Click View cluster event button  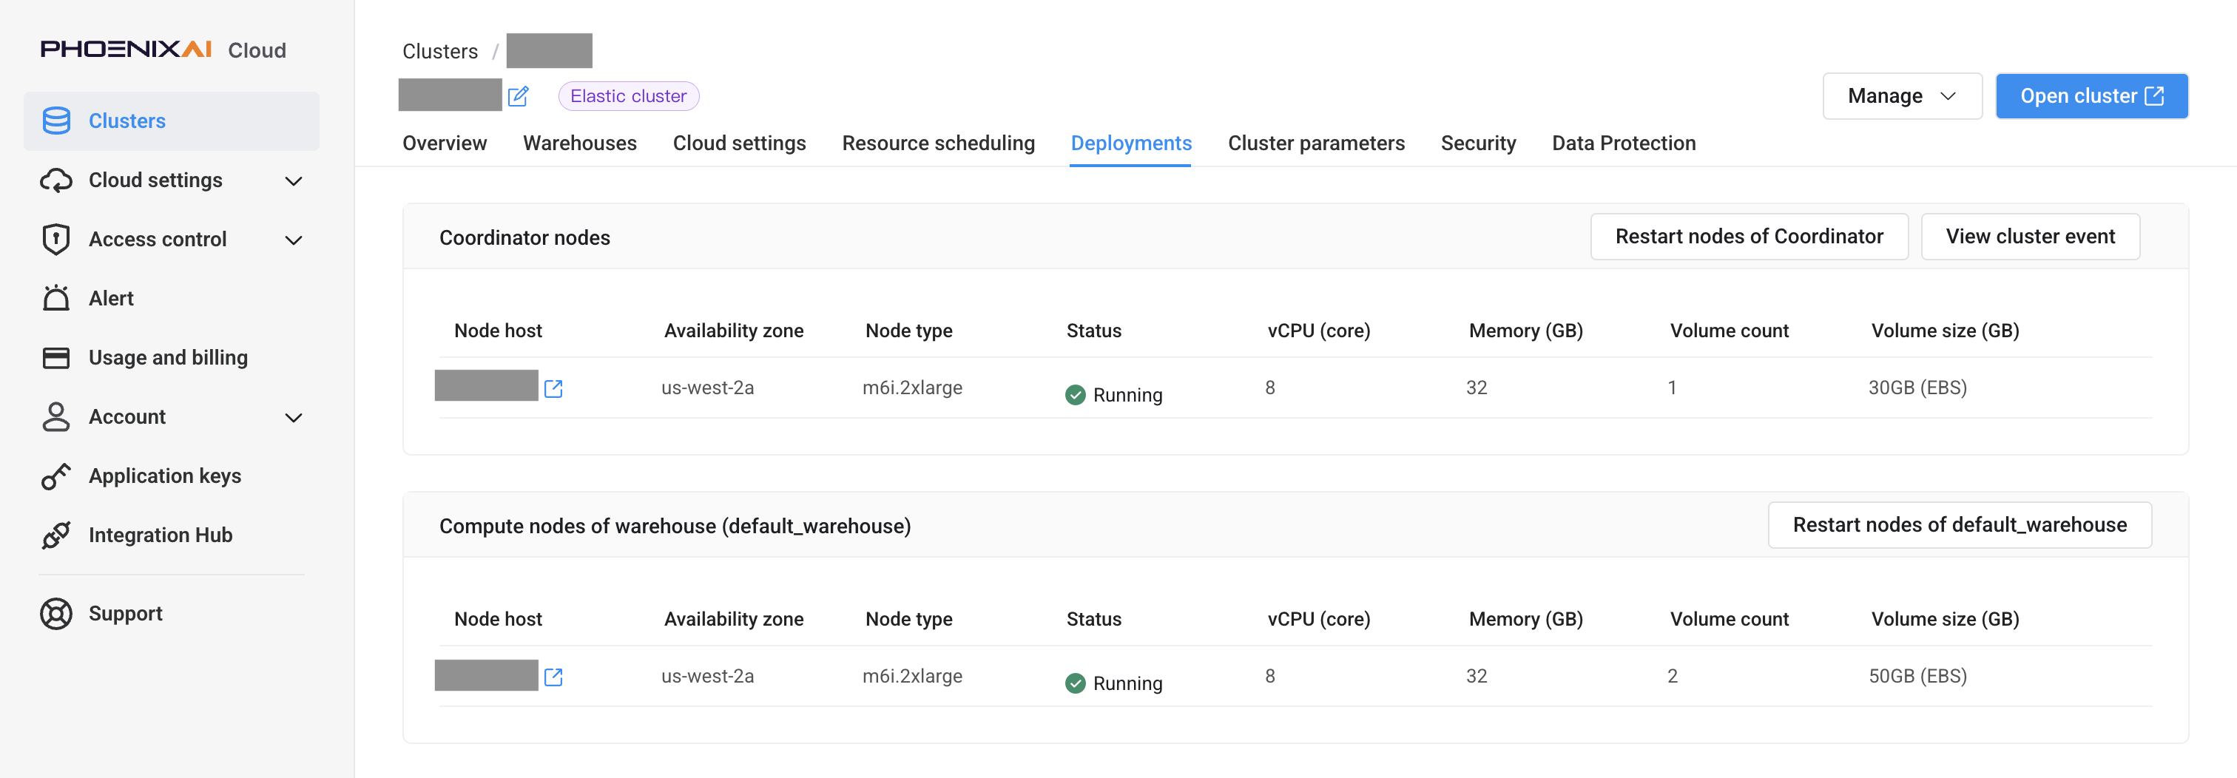2031,236
